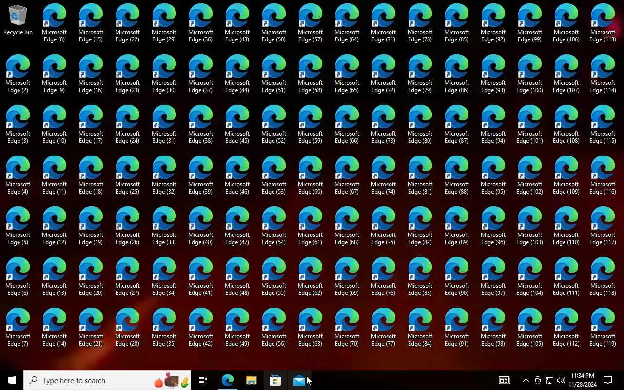Screen dimensions: 624x390
Task: Select the Microsoft Edge (33) shortcut
Action: 164,226
